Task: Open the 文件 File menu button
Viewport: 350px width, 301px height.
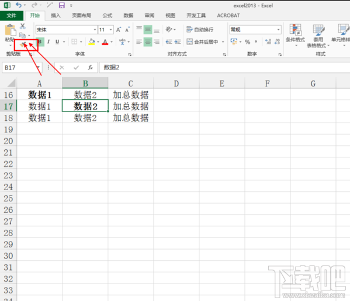Action: pyautogui.click(x=11, y=15)
